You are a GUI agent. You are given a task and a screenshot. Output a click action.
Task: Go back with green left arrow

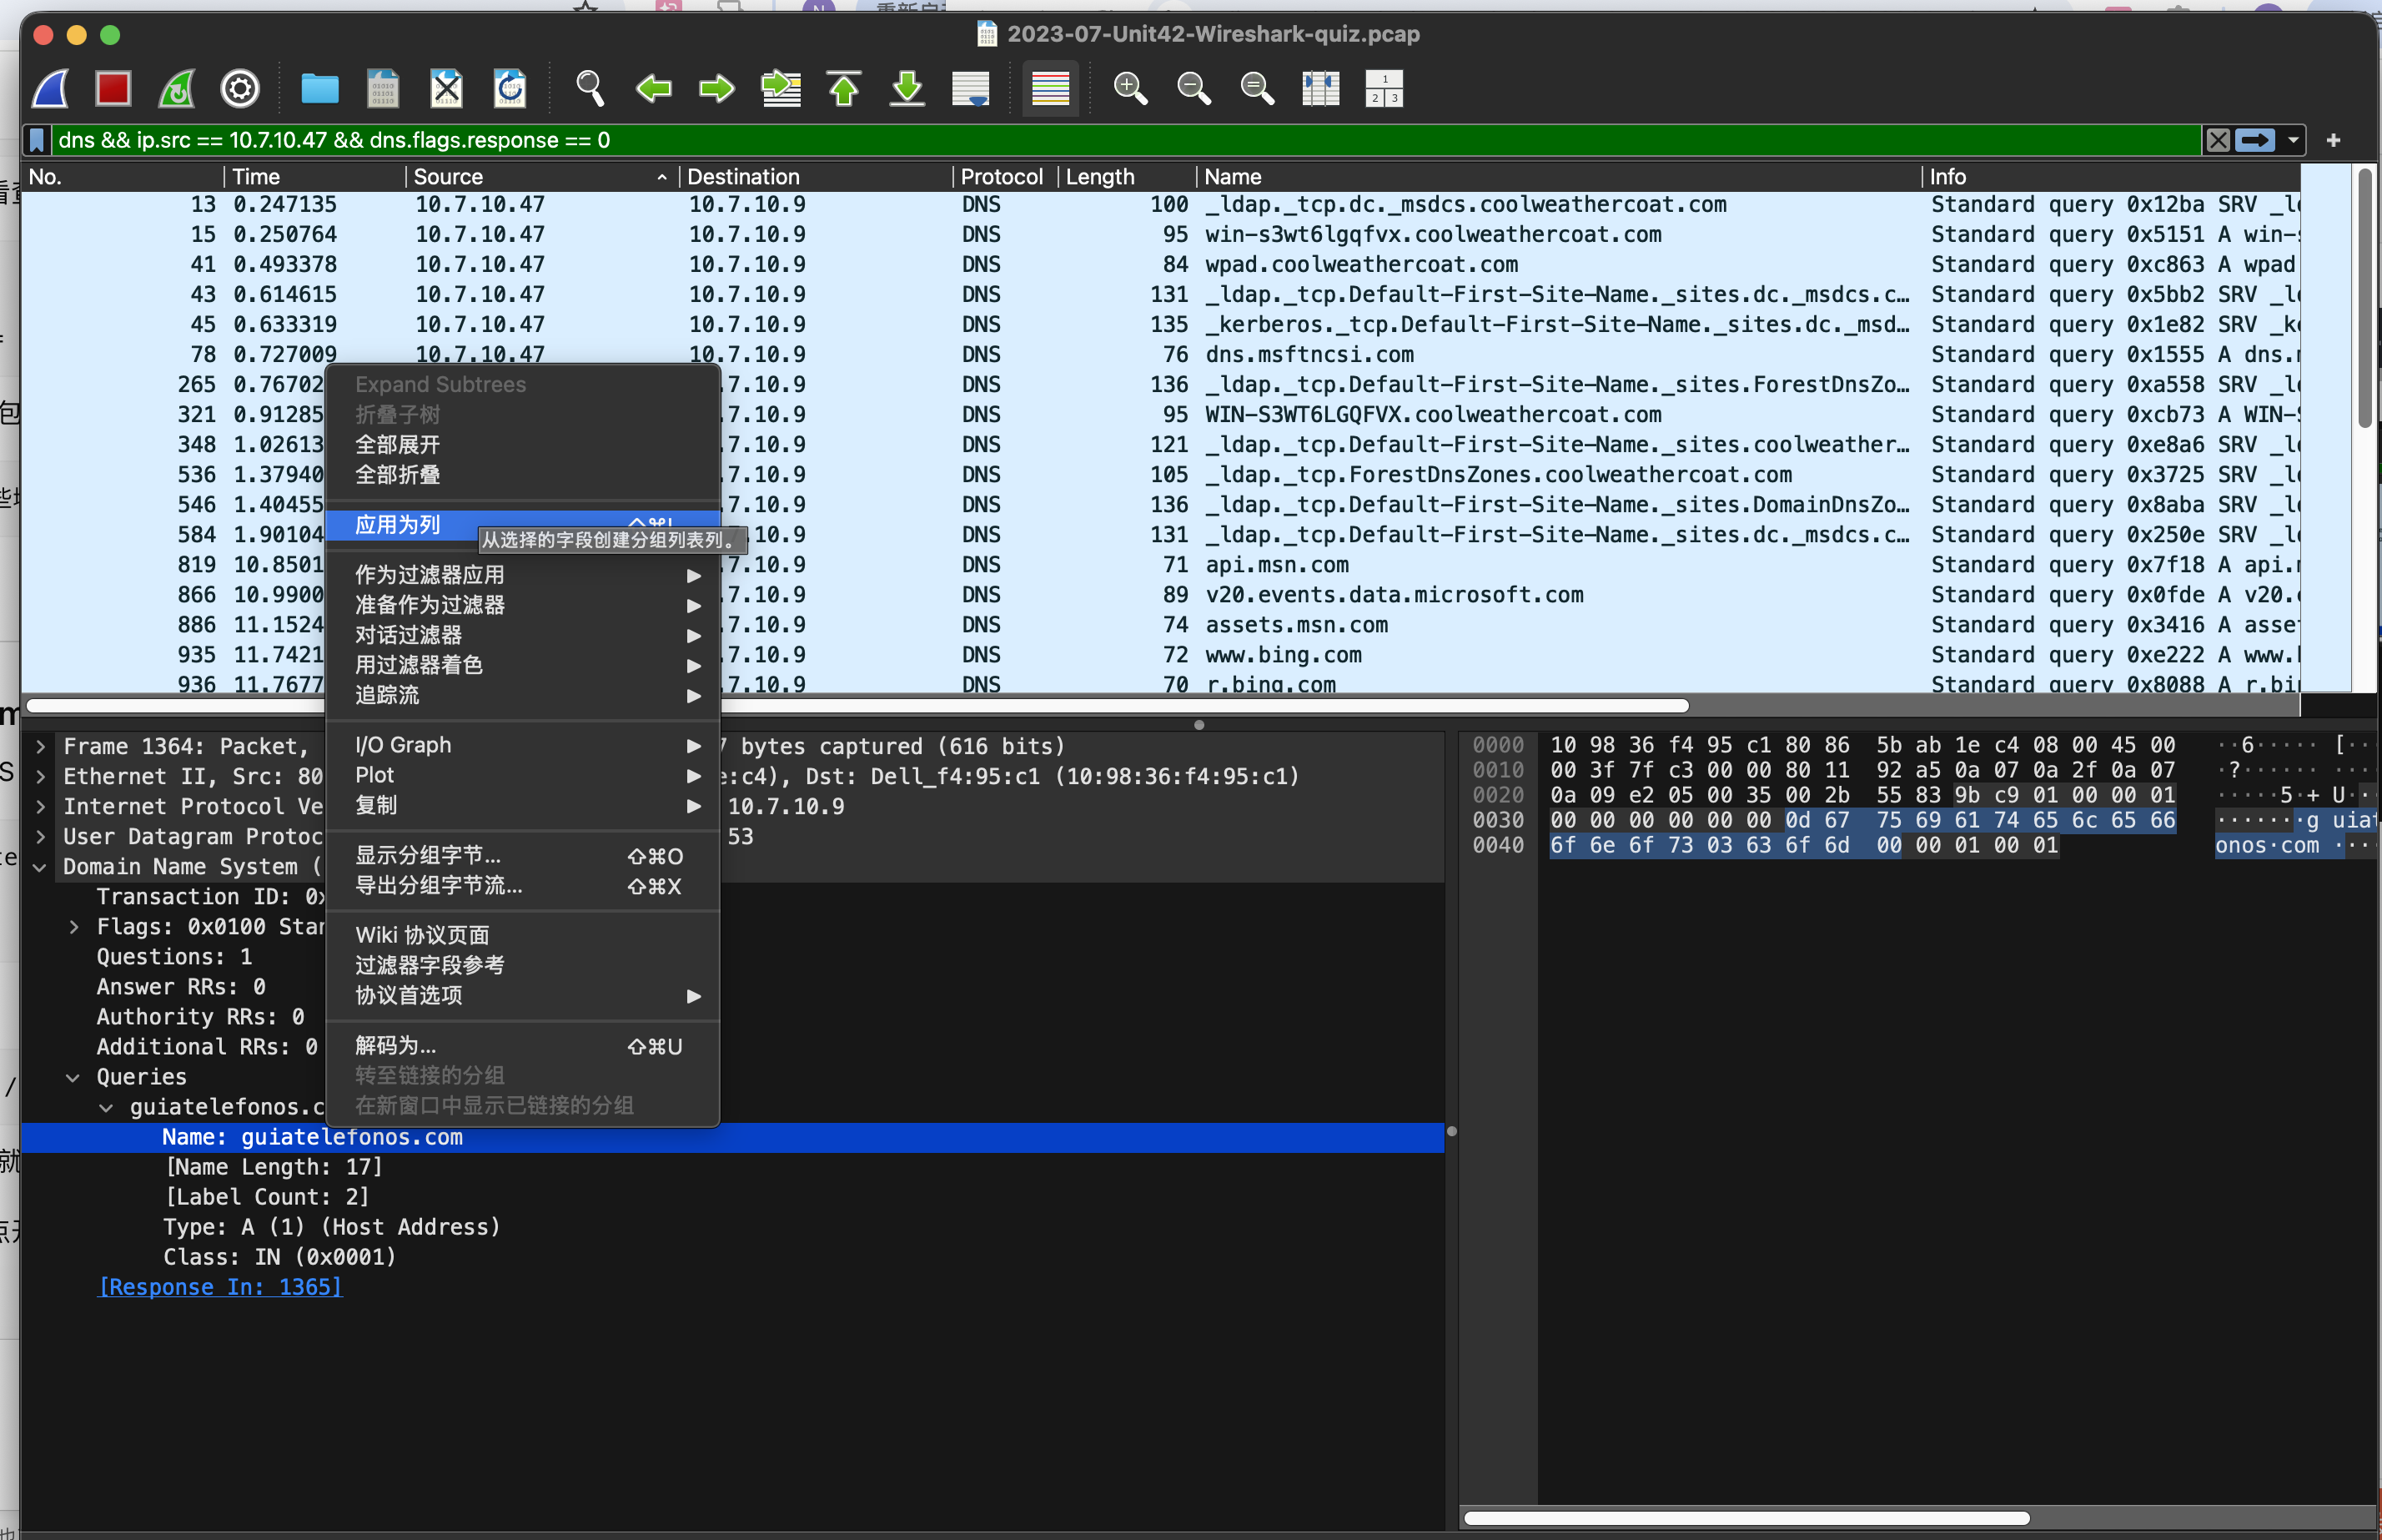pyautogui.click(x=654, y=89)
